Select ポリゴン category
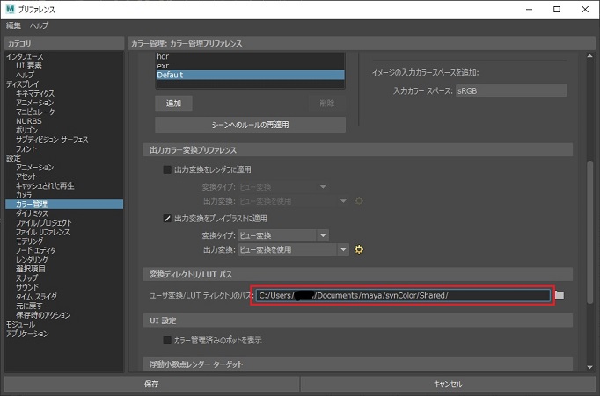 click(26, 130)
